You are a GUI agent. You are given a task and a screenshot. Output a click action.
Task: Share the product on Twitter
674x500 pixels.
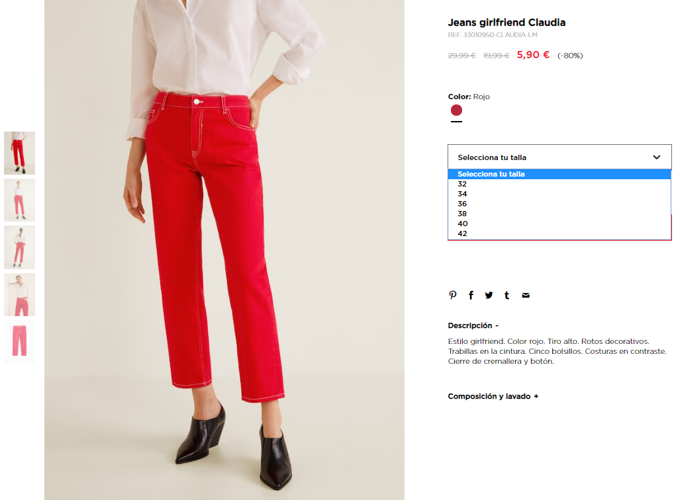coord(489,295)
